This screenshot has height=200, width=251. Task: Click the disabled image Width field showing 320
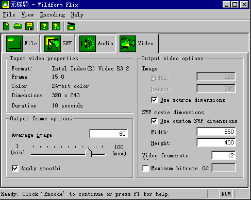tap(216, 77)
